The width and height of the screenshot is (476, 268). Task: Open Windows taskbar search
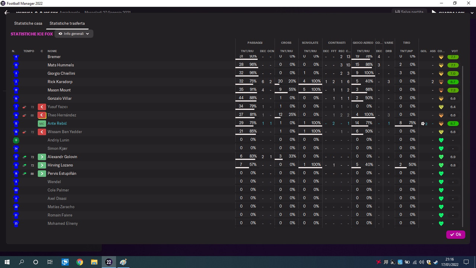[x=21, y=262]
